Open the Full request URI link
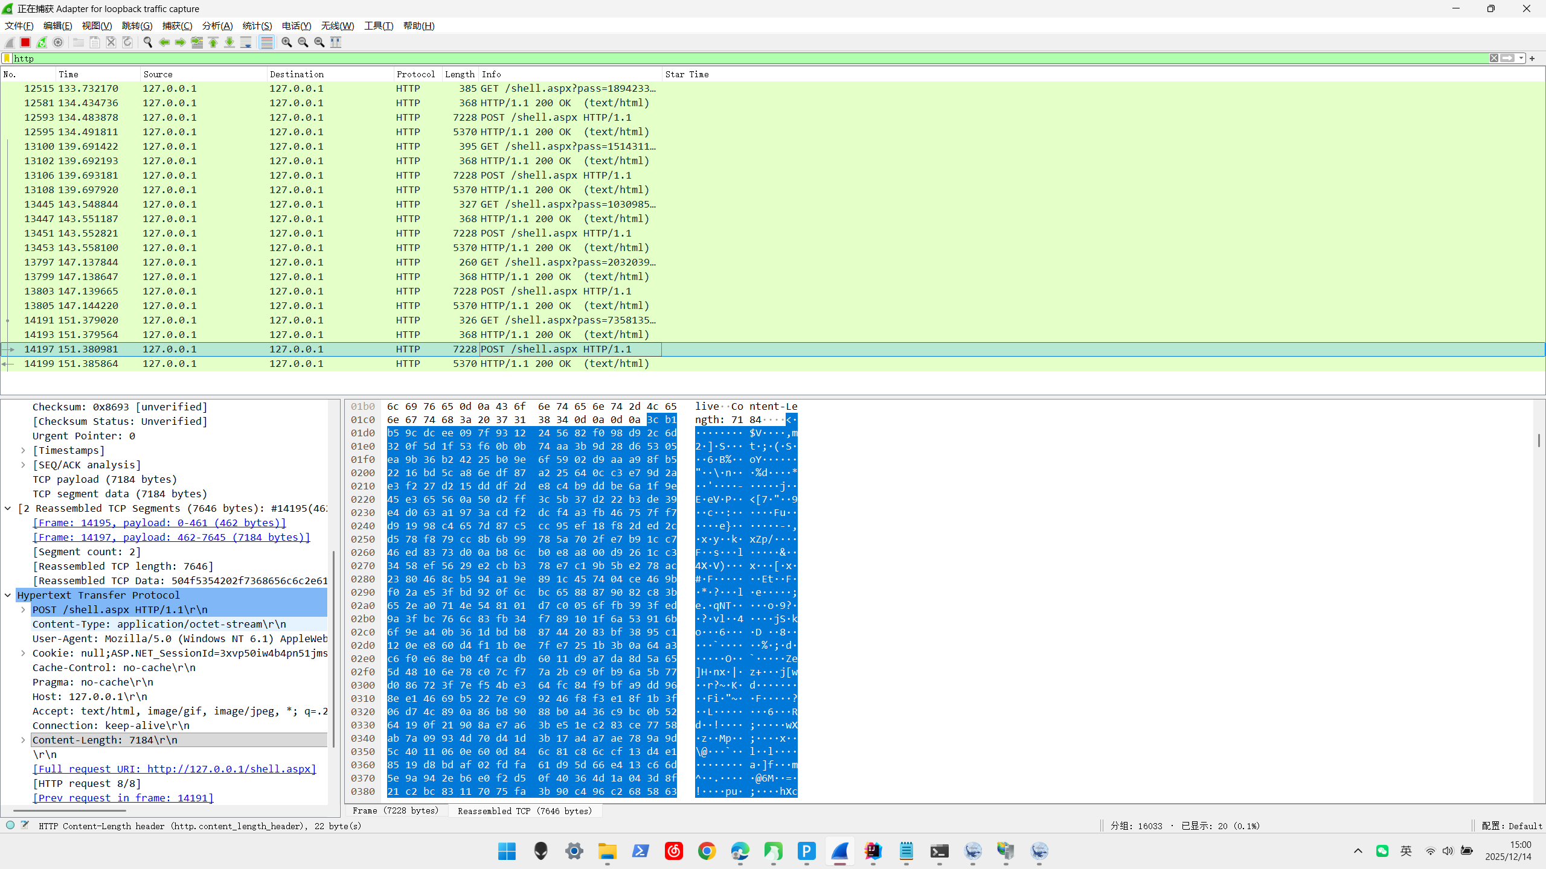Viewport: 1546px width, 869px height. 174,769
